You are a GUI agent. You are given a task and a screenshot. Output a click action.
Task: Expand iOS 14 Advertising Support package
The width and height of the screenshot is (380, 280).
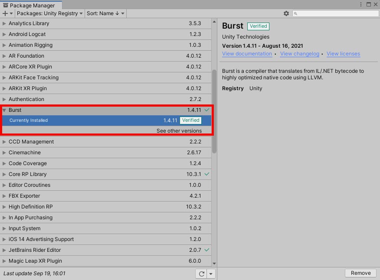pyautogui.click(x=4, y=239)
